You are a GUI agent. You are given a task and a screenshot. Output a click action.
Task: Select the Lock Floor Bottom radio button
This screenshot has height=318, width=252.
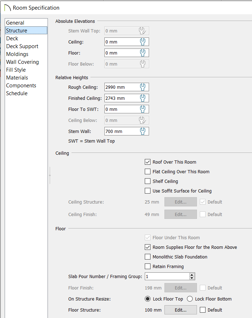point(190,299)
